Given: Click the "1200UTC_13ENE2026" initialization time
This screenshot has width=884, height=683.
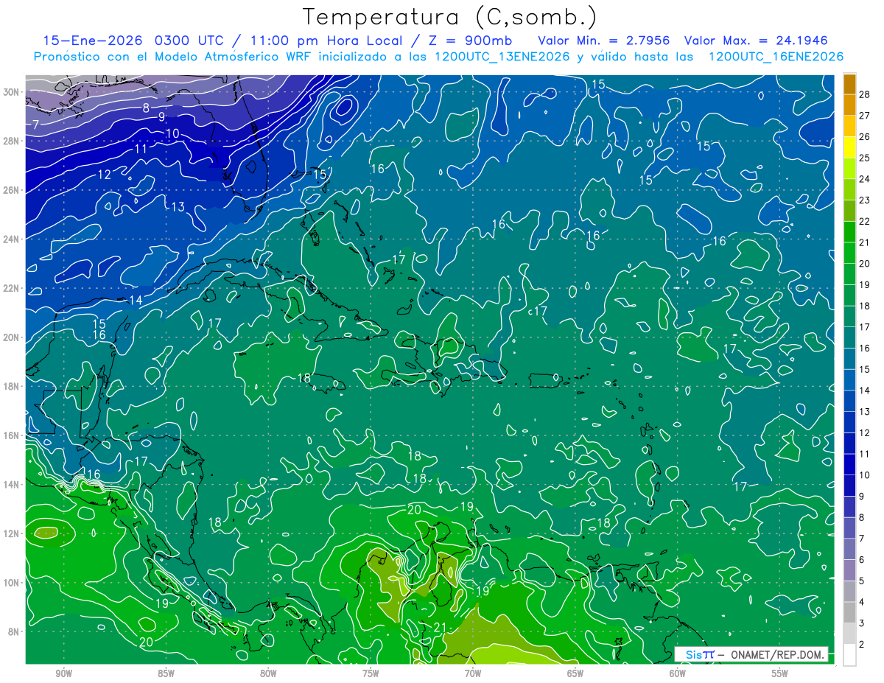Looking at the screenshot, I should [501, 57].
